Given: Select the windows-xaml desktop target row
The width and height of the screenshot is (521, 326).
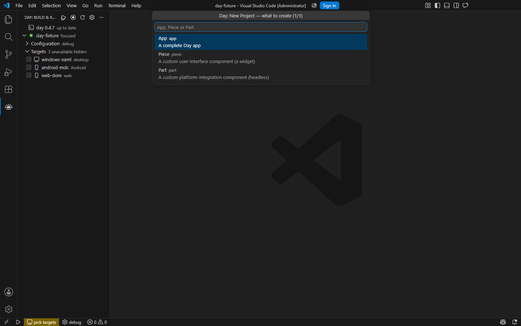Looking at the screenshot, I should tap(64, 59).
